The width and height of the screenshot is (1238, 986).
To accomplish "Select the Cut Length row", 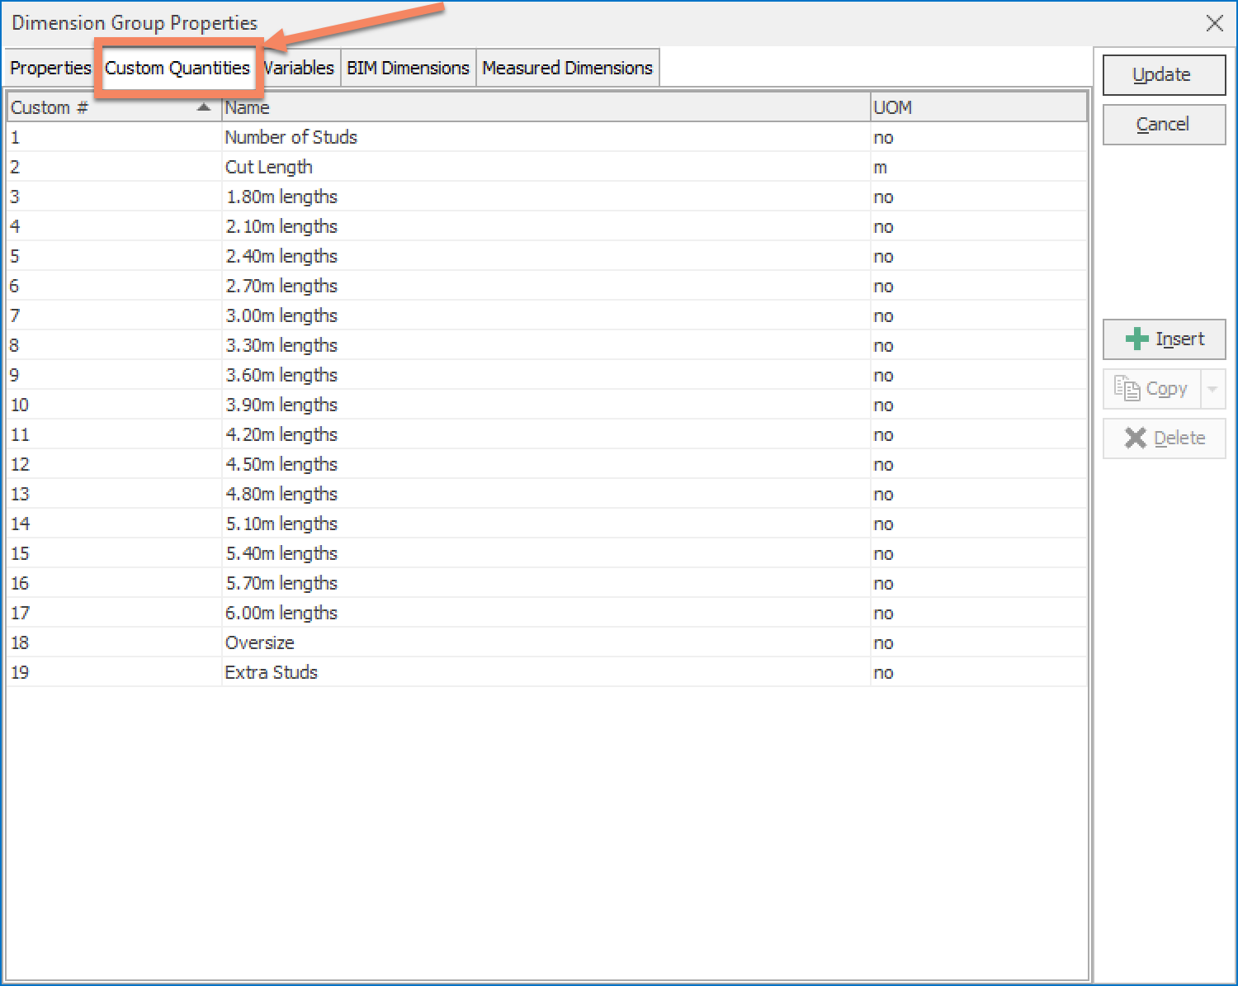I will (547, 167).
